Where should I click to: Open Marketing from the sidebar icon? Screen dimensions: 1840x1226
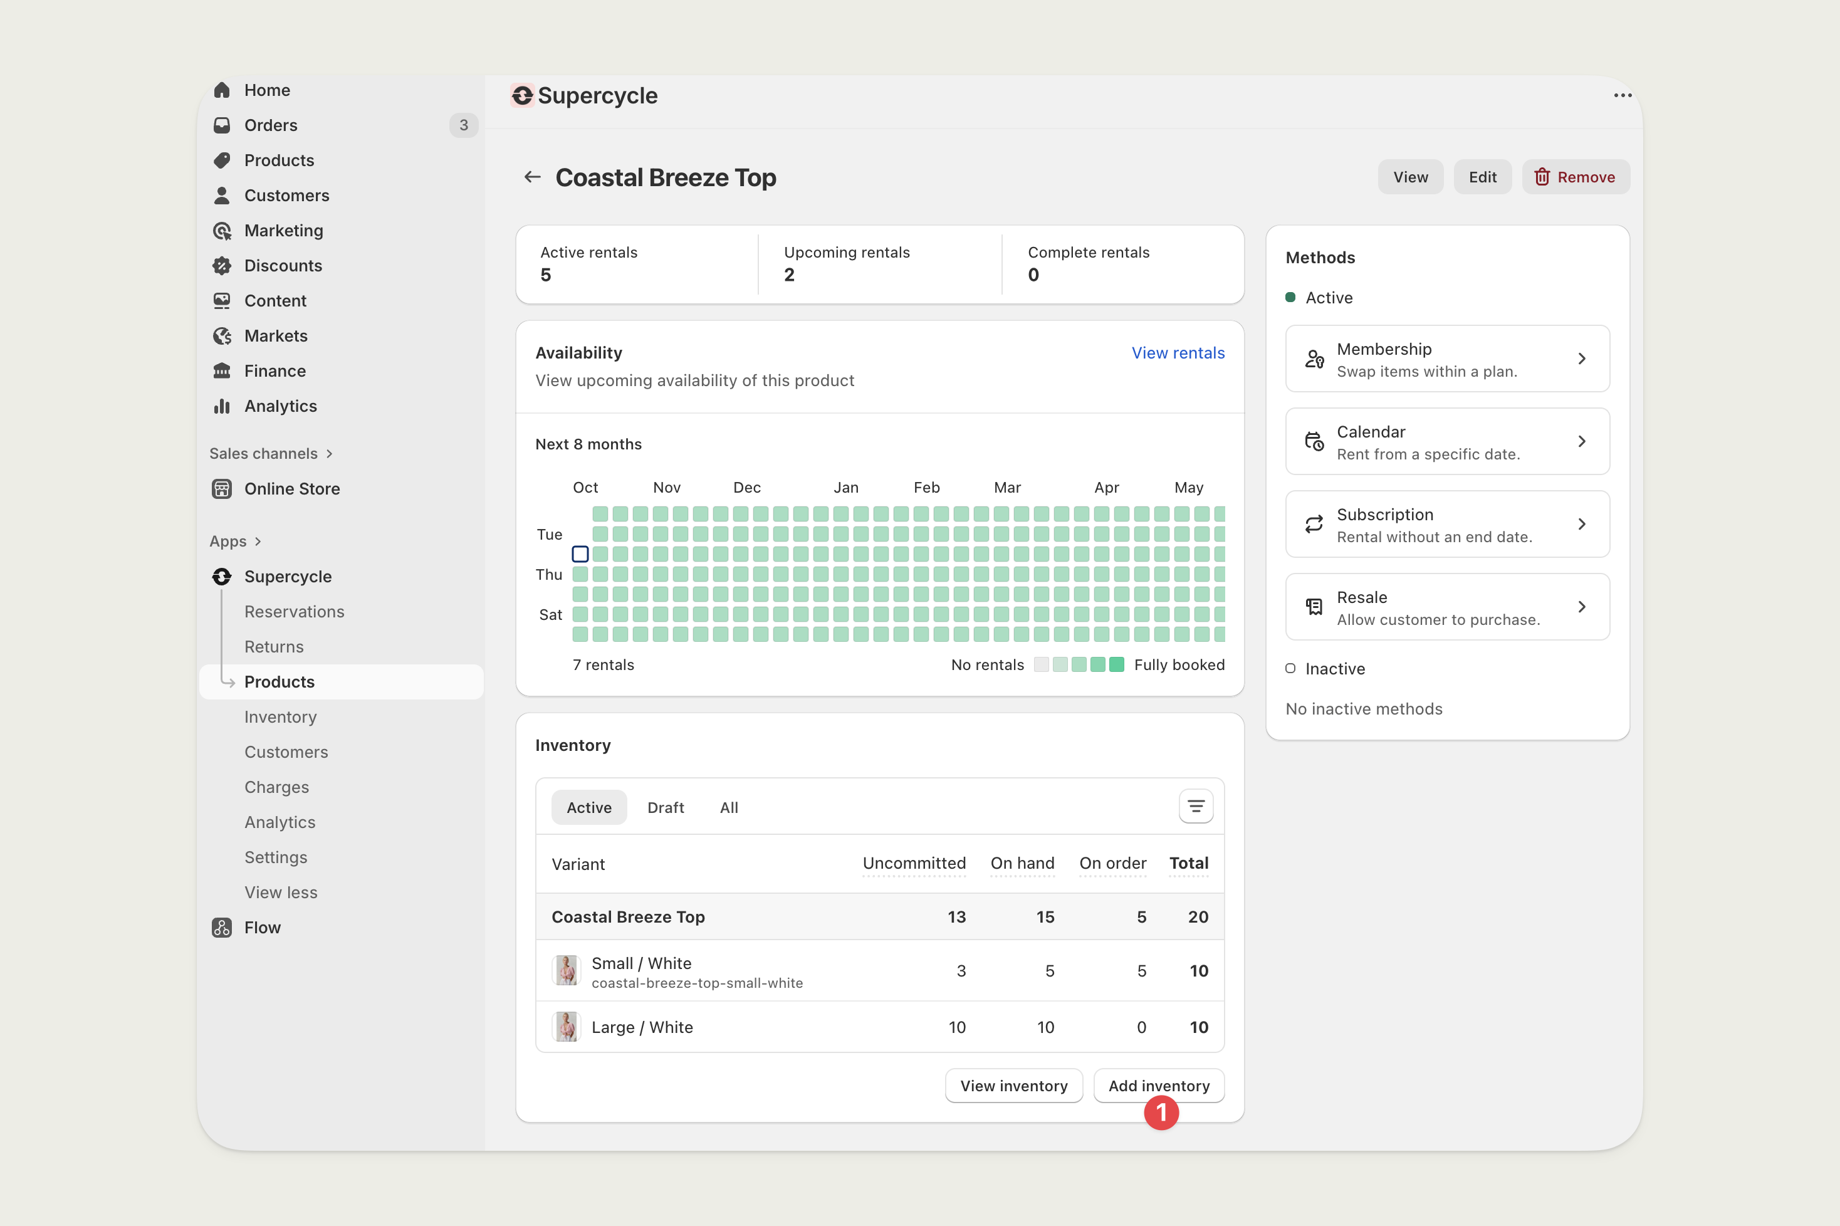[222, 231]
